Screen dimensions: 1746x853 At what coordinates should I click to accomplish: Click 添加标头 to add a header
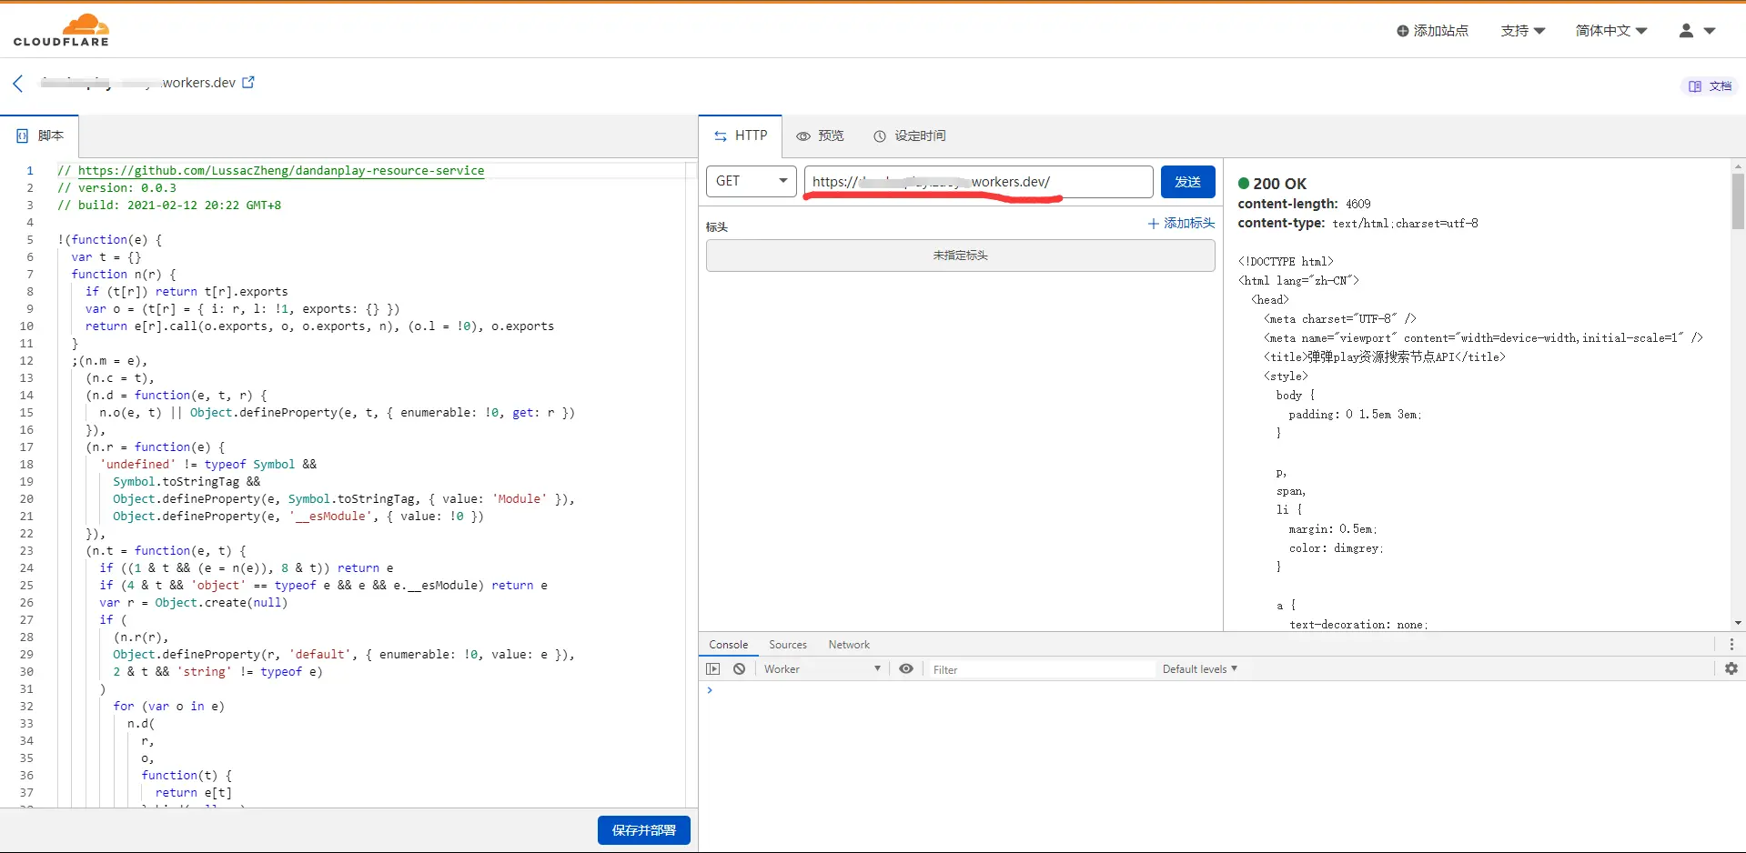[1181, 223]
